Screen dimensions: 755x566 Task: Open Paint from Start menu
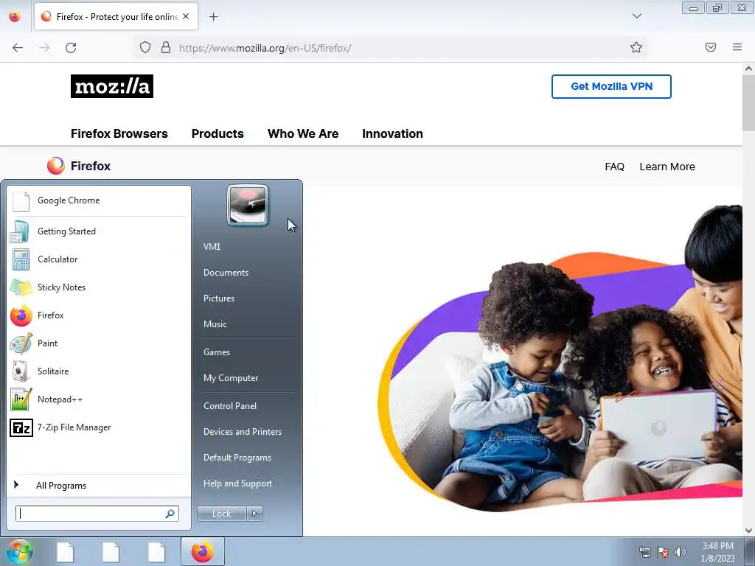[x=98, y=343]
